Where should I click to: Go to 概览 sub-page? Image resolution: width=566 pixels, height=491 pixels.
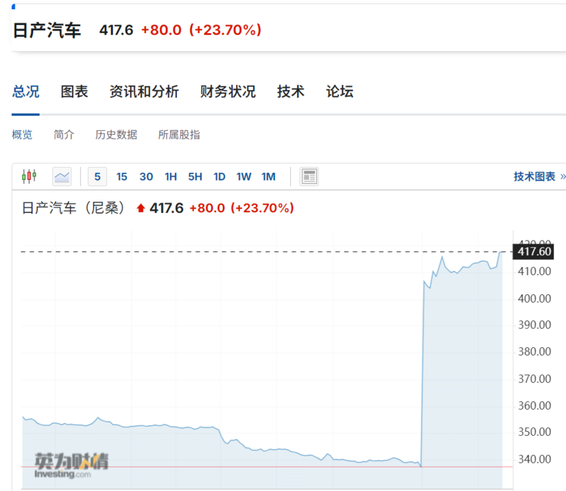[x=22, y=134]
